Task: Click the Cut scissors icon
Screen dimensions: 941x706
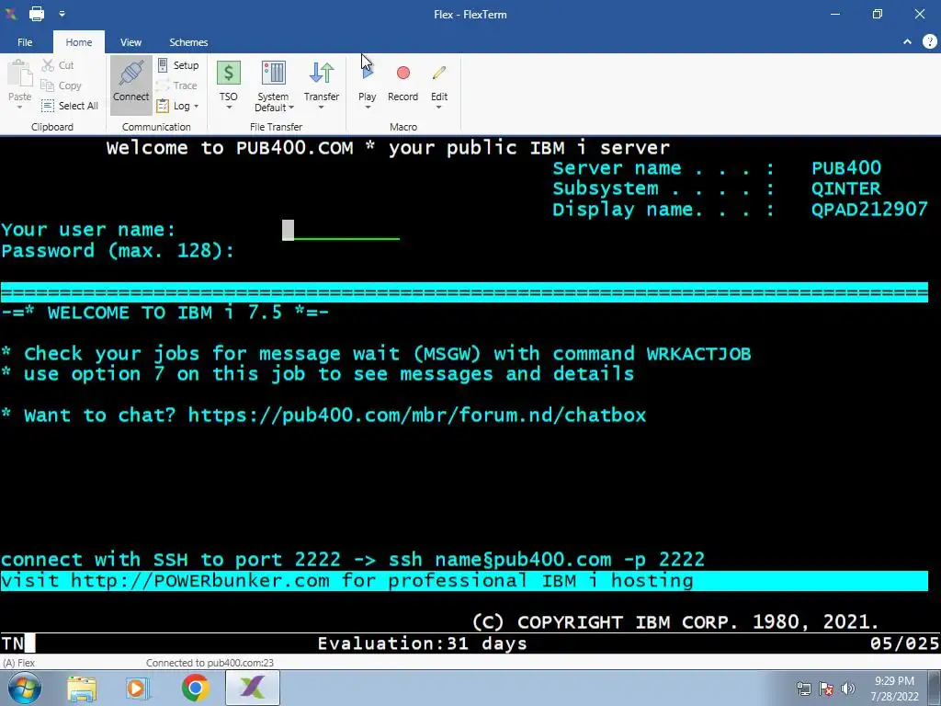Action: point(48,65)
